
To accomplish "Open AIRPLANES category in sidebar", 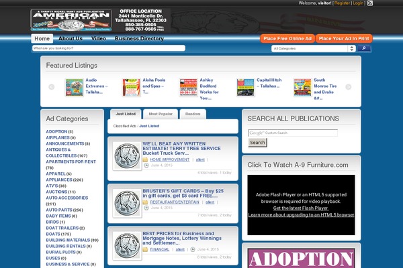I will tap(58, 138).
